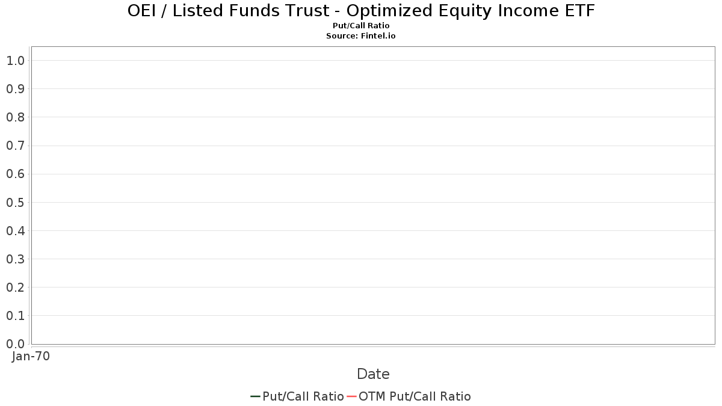Toggle the Put/Call Ratio legend label
This screenshot has height=406, width=722.
pos(303,396)
